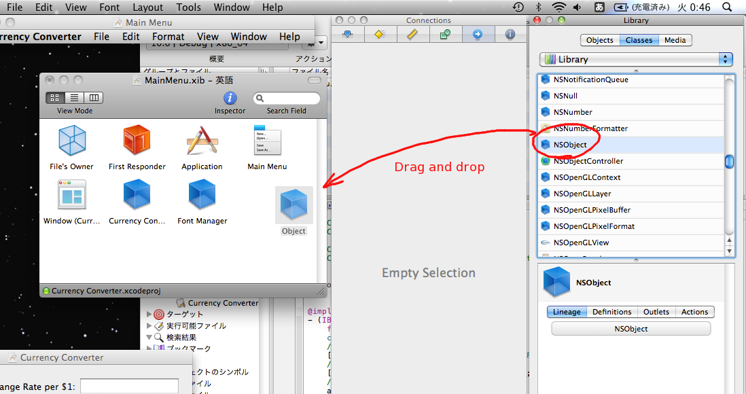Open the File menu in macOS menu bar
The width and height of the screenshot is (746, 394).
click(14, 7)
